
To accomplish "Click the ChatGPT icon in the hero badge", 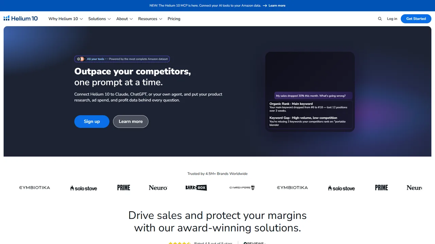I will coord(79,59).
